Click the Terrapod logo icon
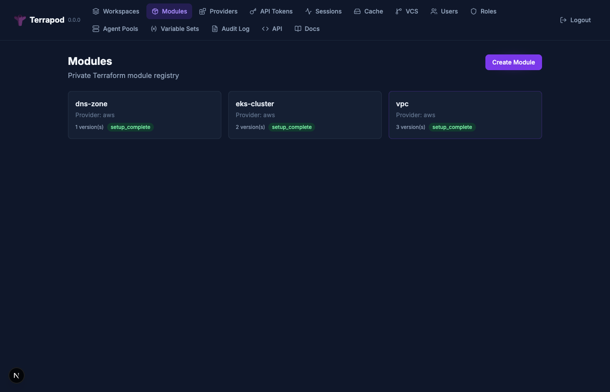610x392 pixels. (x=20, y=20)
